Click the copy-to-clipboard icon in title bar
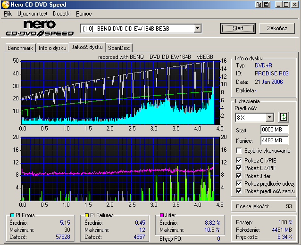The width and height of the screenshot is (301, 245). [259, 5]
